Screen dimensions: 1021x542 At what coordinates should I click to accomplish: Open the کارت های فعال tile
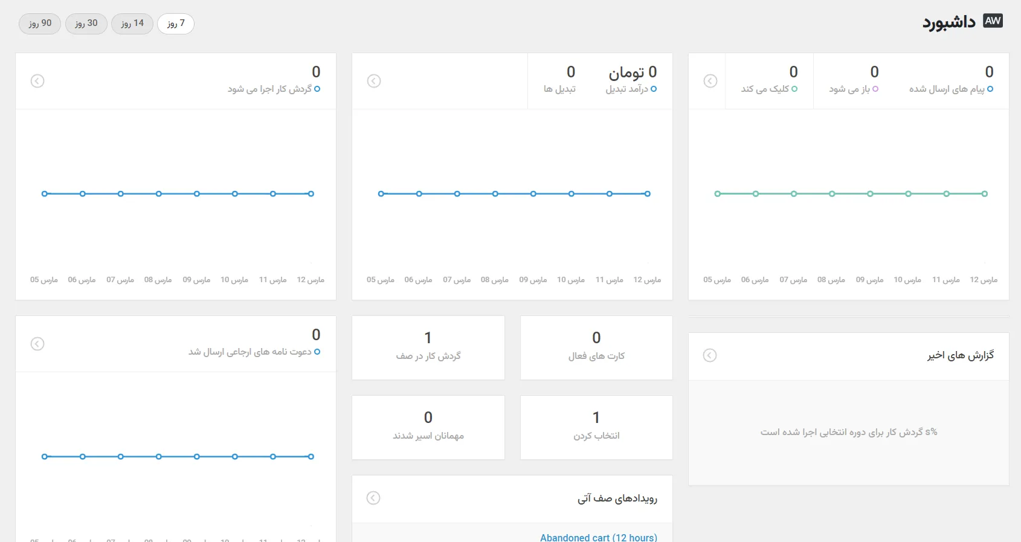[x=596, y=348]
